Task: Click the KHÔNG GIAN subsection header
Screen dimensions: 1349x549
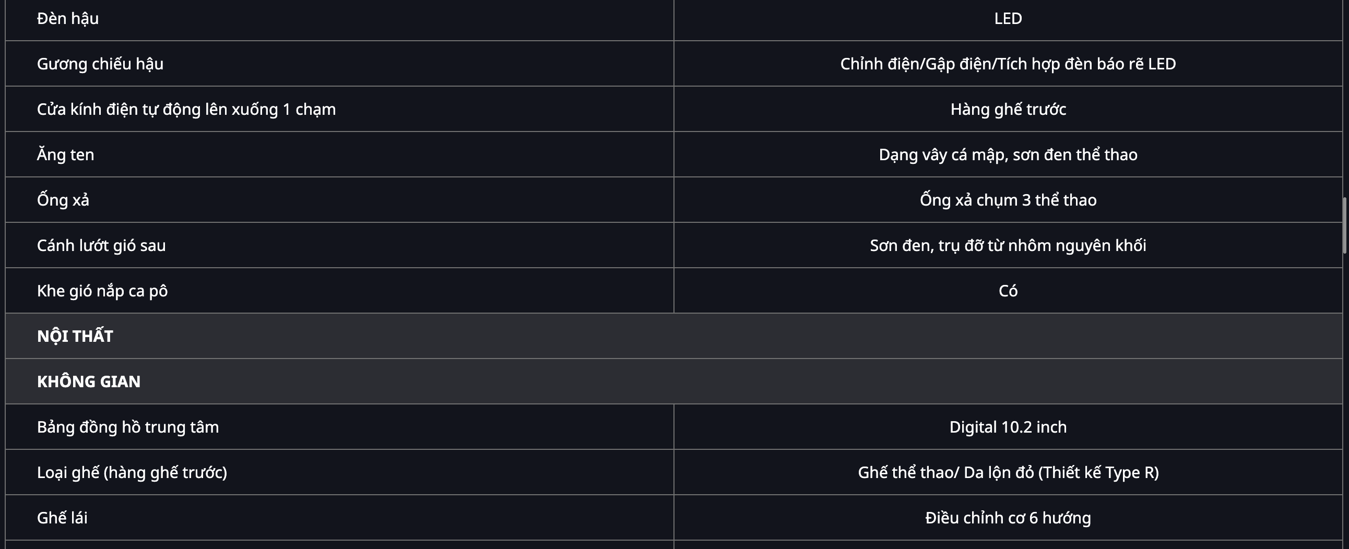Action: pos(89,381)
